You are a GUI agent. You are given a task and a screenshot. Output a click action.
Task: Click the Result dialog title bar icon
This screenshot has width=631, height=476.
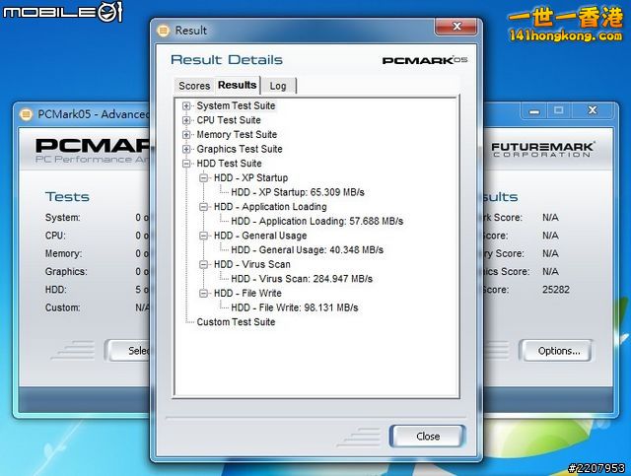(164, 31)
